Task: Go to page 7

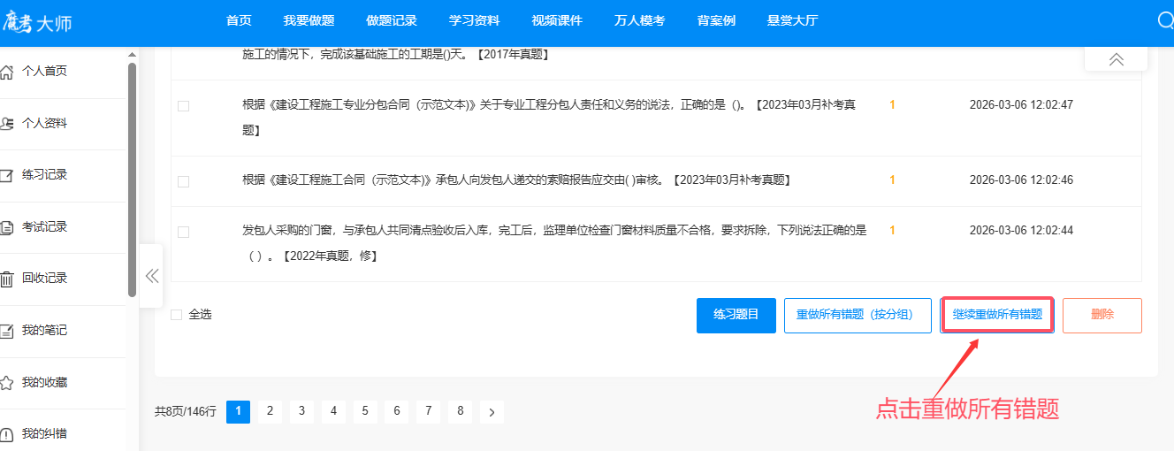Action: [x=429, y=411]
